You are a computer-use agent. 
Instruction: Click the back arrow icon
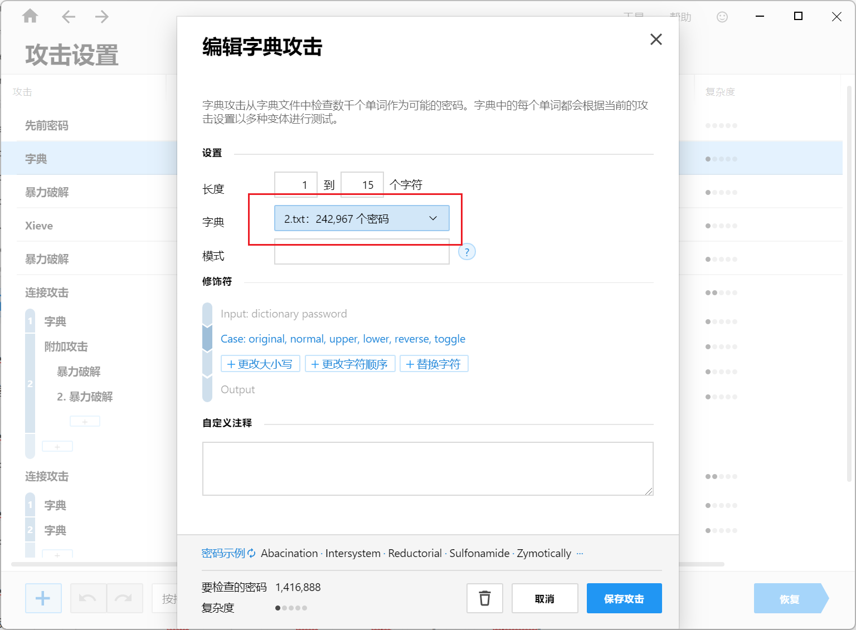point(69,17)
